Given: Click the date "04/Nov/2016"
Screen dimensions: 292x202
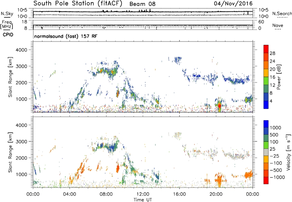Looking at the screenshot, I should coord(233,4).
